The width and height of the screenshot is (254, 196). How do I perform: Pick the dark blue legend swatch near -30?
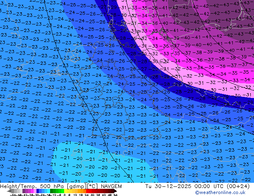[38, 191]
